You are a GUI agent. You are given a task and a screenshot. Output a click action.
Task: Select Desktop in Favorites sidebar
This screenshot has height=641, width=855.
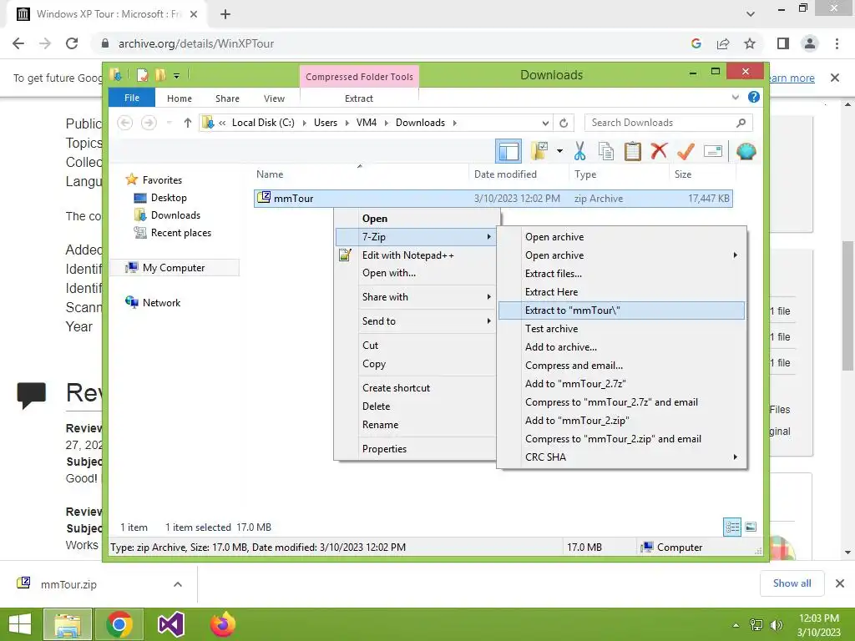(169, 197)
